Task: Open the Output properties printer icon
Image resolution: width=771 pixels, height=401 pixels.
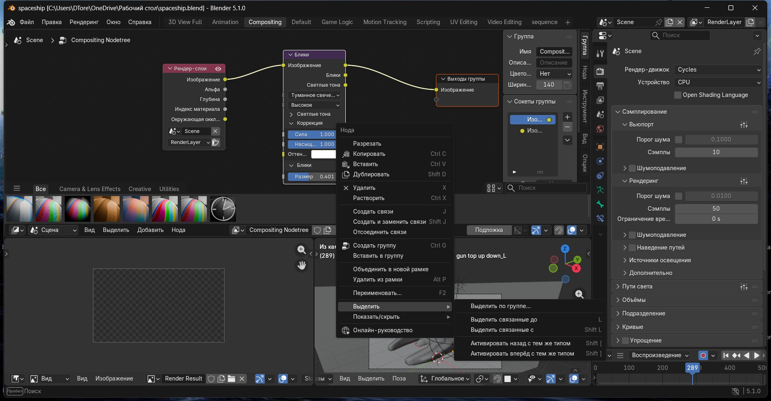Action: pos(600,86)
